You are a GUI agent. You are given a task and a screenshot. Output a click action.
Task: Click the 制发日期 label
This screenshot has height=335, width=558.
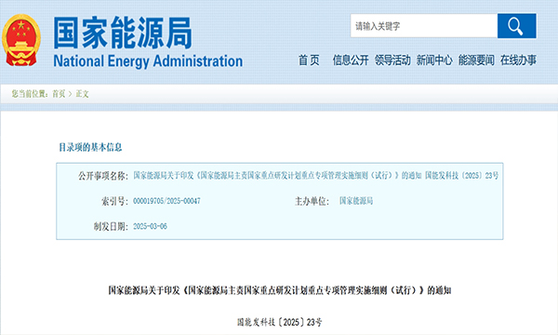111,226
